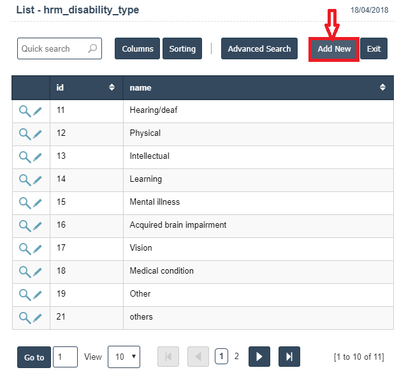Click the Go to button
The width and height of the screenshot is (406, 377).
(x=34, y=357)
